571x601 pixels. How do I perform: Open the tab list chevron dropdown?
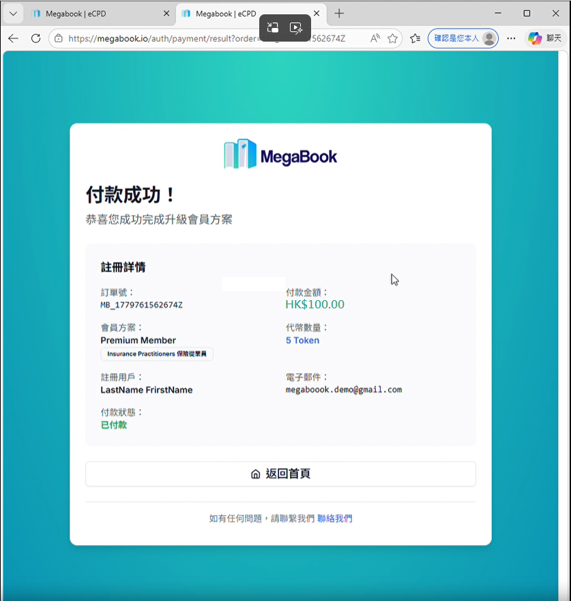tap(14, 14)
